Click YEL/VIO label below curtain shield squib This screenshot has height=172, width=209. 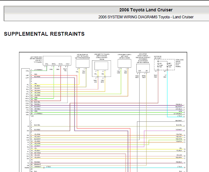[x=95, y=81]
